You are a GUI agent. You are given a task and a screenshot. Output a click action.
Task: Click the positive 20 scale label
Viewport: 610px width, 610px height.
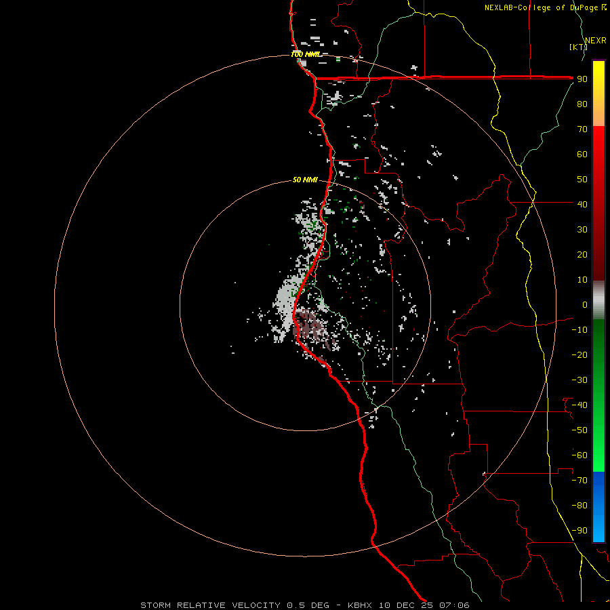[582, 254]
